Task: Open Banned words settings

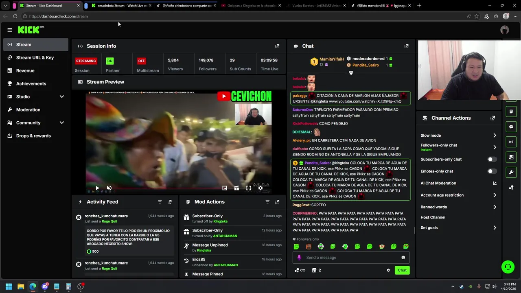Action: (x=458, y=207)
